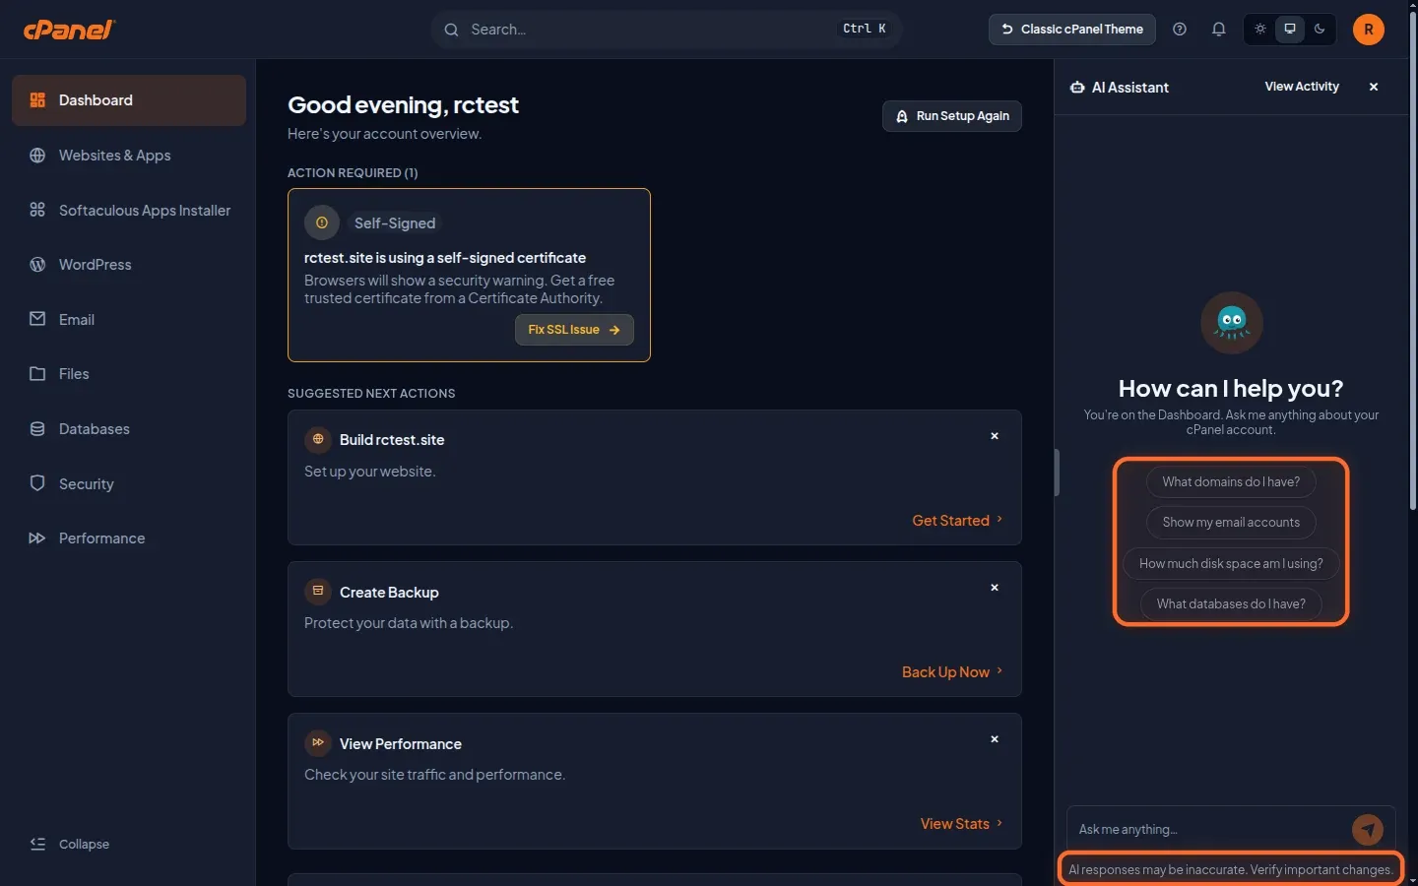Click Get Started link
Image resolution: width=1418 pixels, height=886 pixels.
coord(957,521)
